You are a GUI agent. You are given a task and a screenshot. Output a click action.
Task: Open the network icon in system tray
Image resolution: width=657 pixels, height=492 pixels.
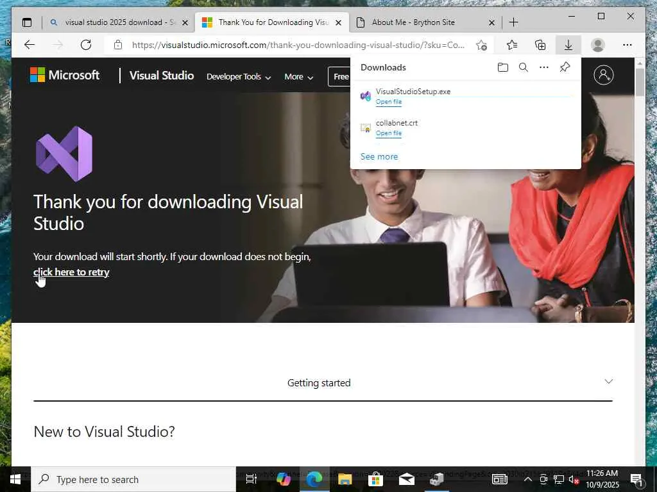(x=559, y=479)
